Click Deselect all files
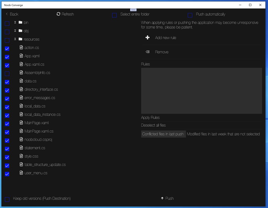Viewport: 268px width, 208px height. click(154, 125)
